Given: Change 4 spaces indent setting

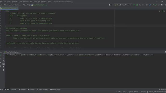Looking at the screenshot, I should coord(130,92).
